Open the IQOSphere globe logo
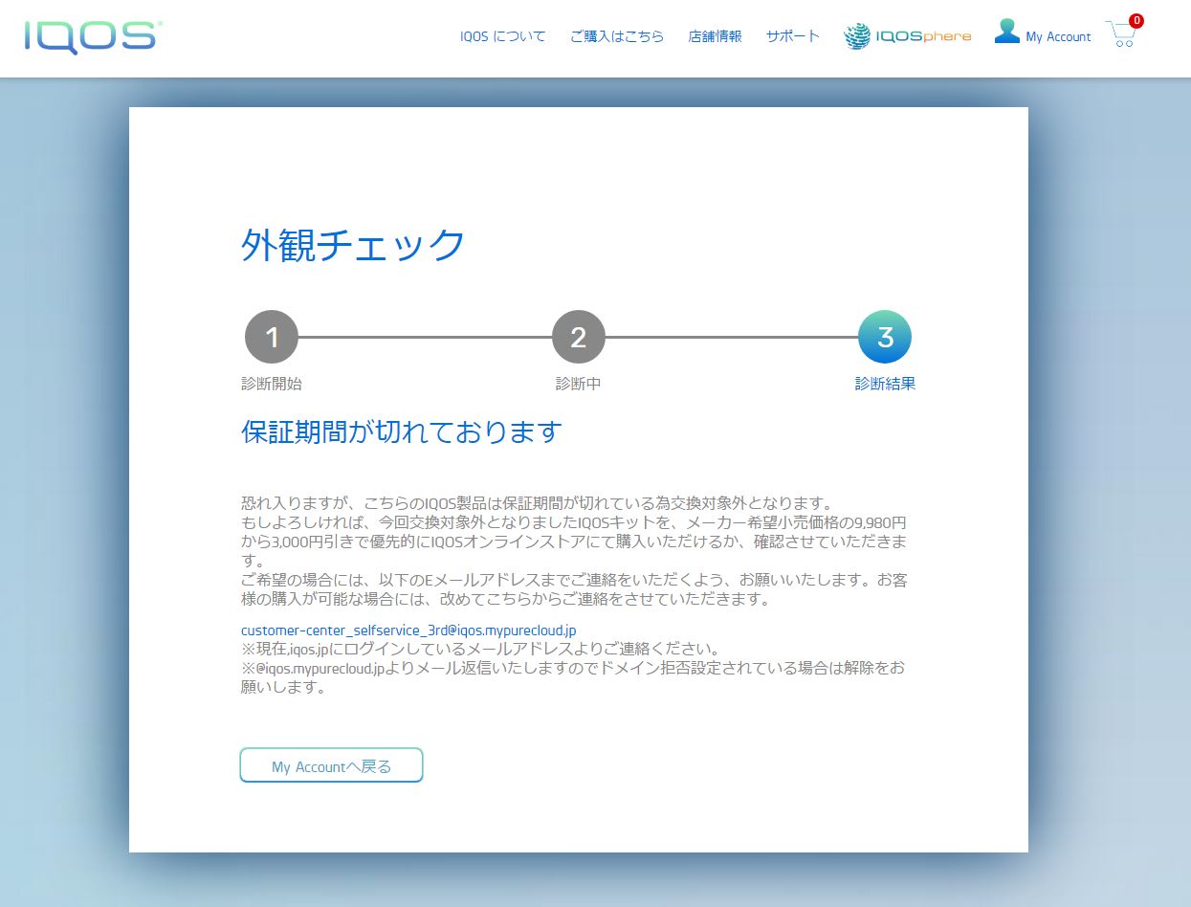This screenshot has width=1191, height=907. (908, 36)
